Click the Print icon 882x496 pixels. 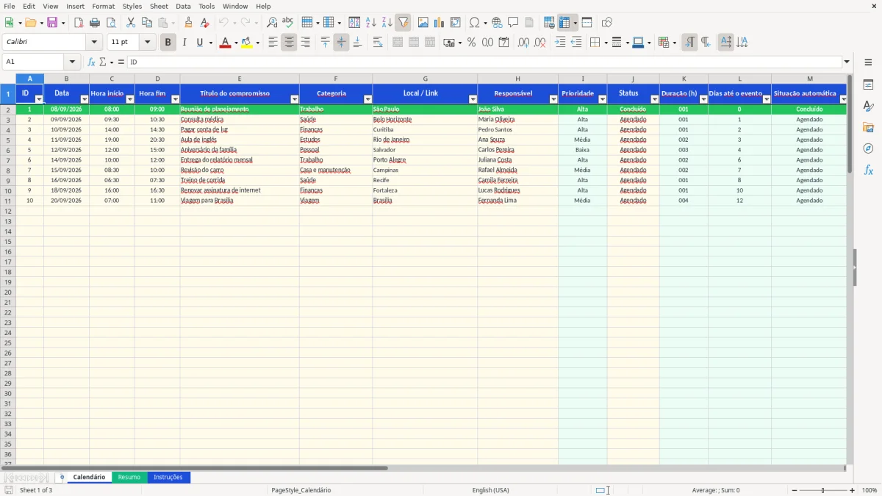95,23
